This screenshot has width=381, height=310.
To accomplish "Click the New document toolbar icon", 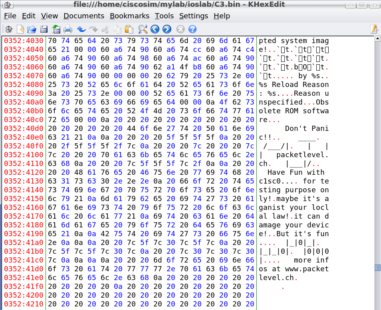I will pos(20,29).
